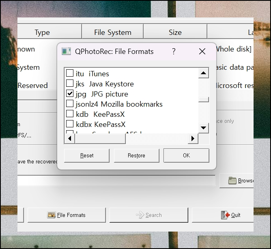Click the Search button in main window

148,215
